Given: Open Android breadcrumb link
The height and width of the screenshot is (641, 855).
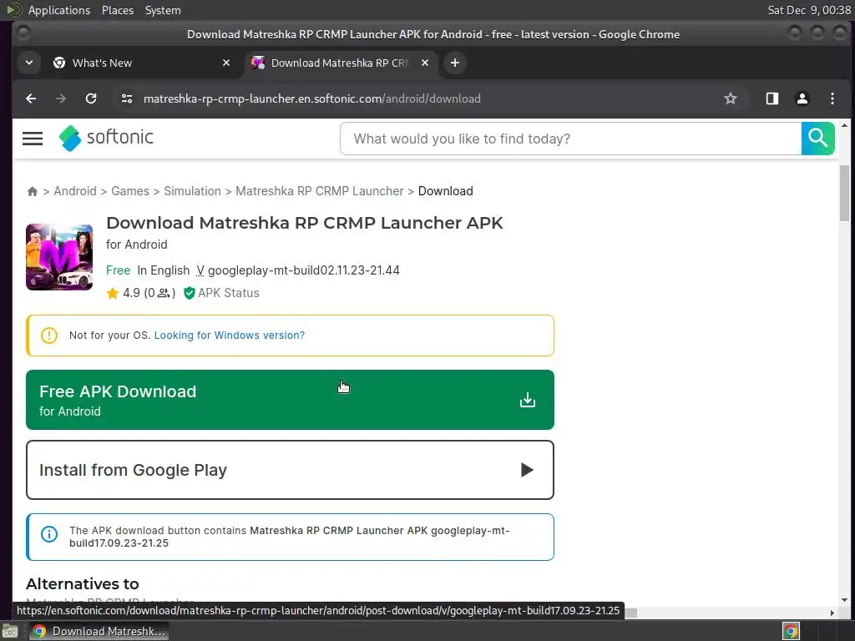Looking at the screenshot, I should point(74,191).
